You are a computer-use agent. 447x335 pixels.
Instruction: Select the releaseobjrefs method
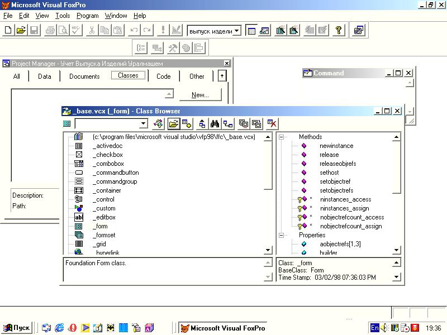[x=338, y=164]
